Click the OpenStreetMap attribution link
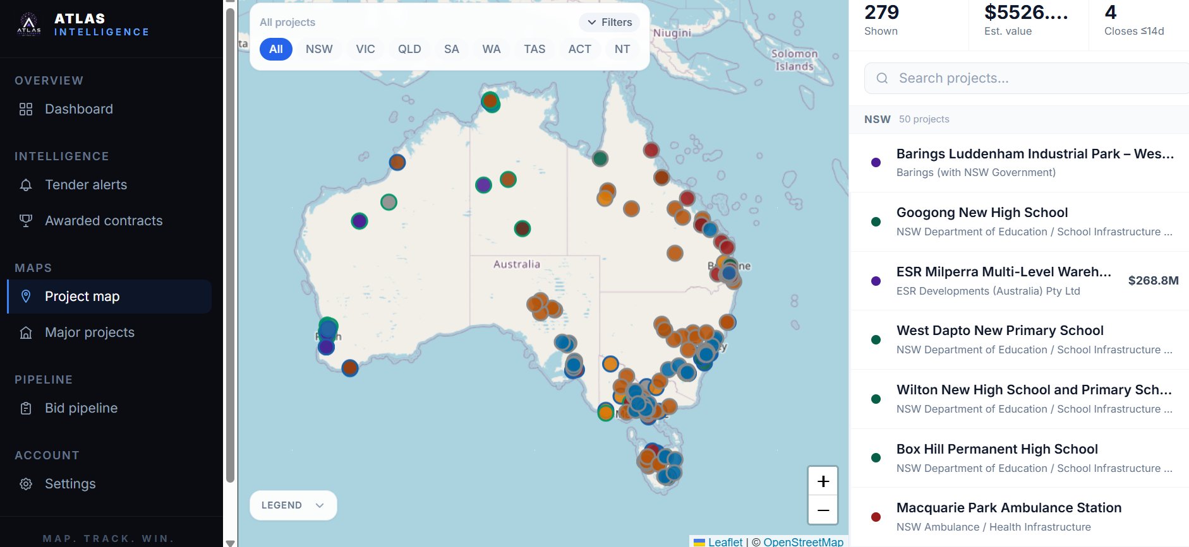This screenshot has width=1189, height=547. coord(803,541)
